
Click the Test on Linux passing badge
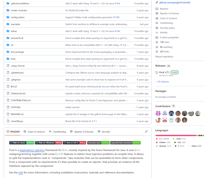(x=22, y=143)
